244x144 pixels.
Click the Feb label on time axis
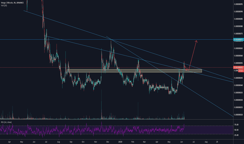(x=132, y=142)
